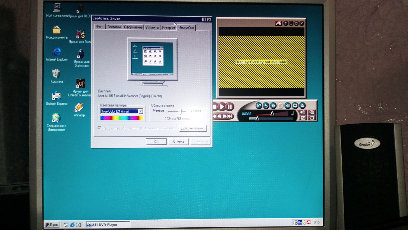
Task: Click the open folder DVD Player button
Action: (312, 118)
